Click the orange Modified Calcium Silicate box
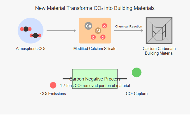This screenshot has width=190, height=116. coord(95,31)
